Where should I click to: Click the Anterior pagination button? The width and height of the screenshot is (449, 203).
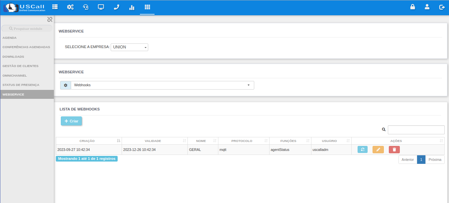click(x=408, y=160)
